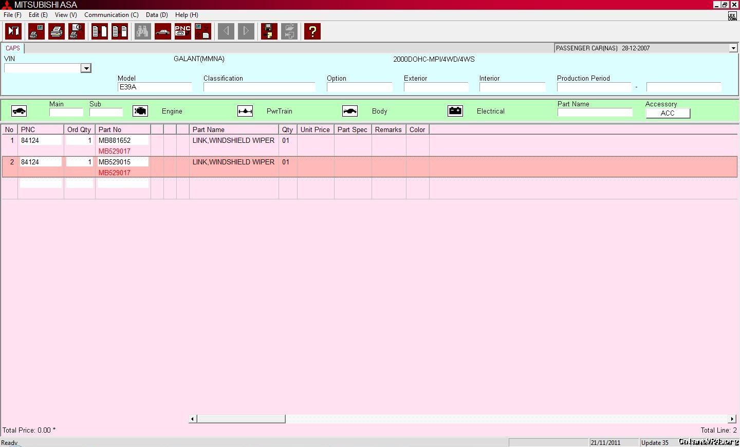This screenshot has width=740, height=447.
Task: Click the Model input field
Action: coord(155,87)
